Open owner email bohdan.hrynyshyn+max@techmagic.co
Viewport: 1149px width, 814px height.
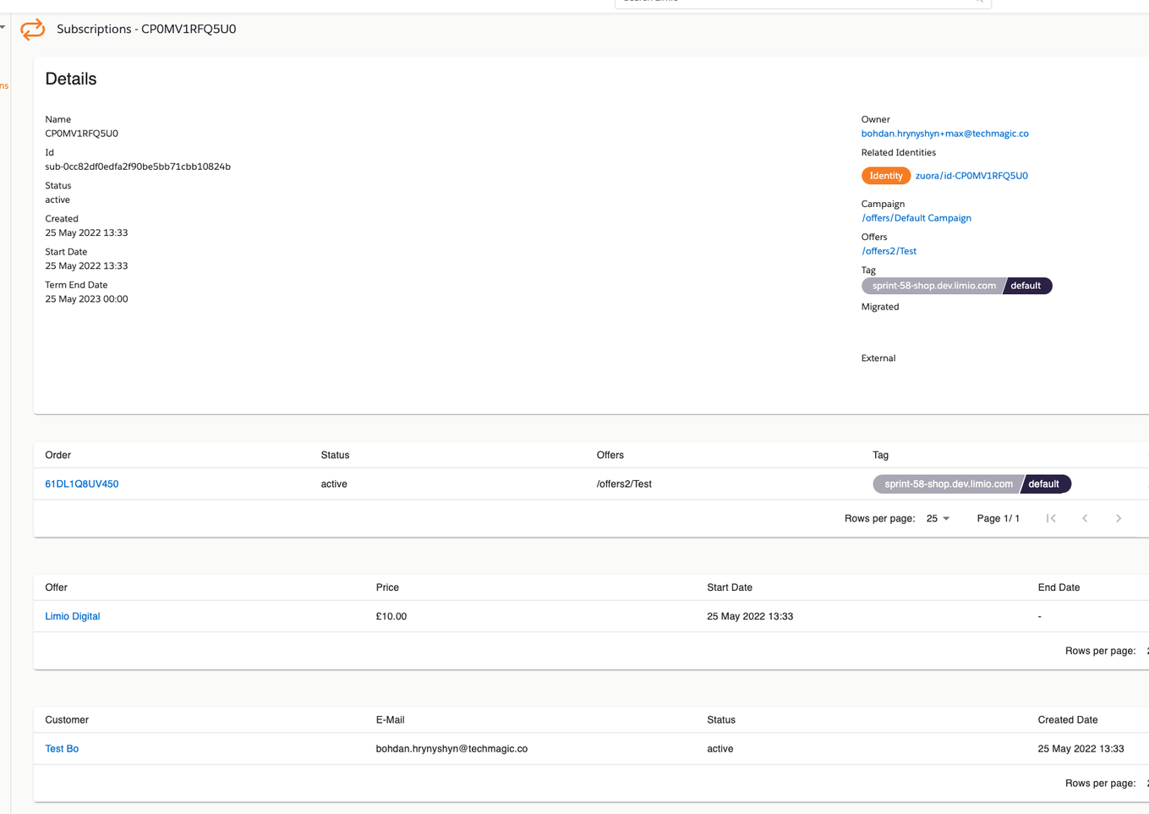coord(944,134)
